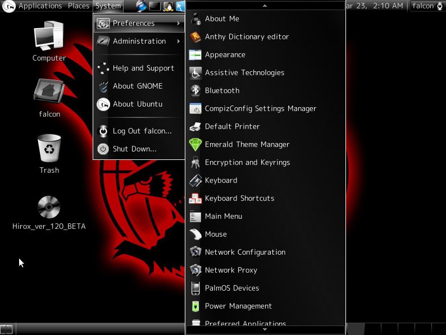This screenshot has width=446, height=335.
Task: Click the power icon next to falcon
Action: 440,6
